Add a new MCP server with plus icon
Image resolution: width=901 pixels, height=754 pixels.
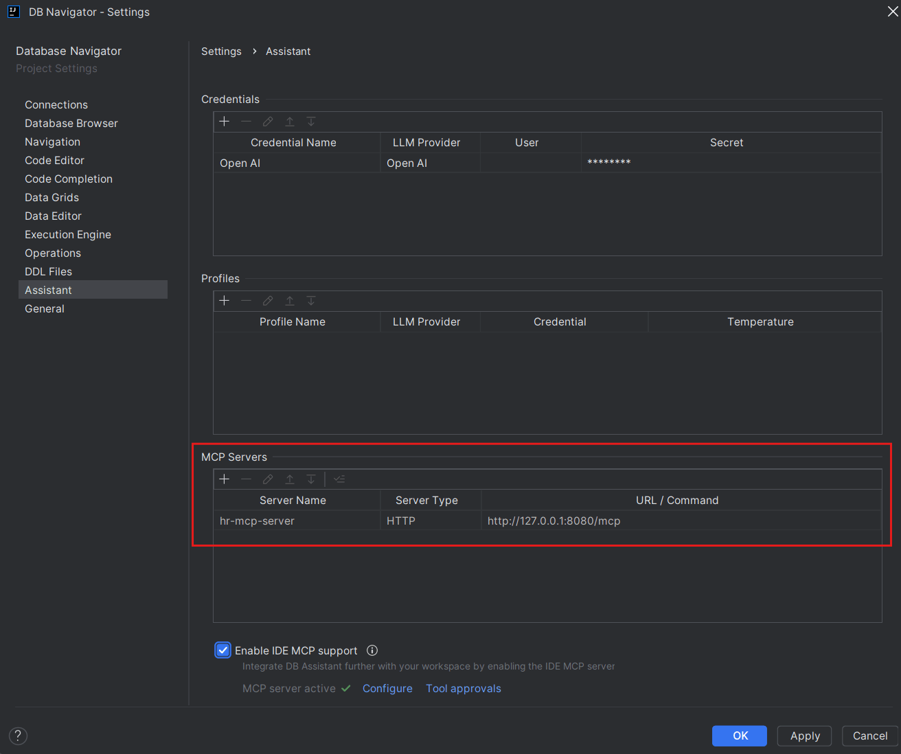pos(225,479)
